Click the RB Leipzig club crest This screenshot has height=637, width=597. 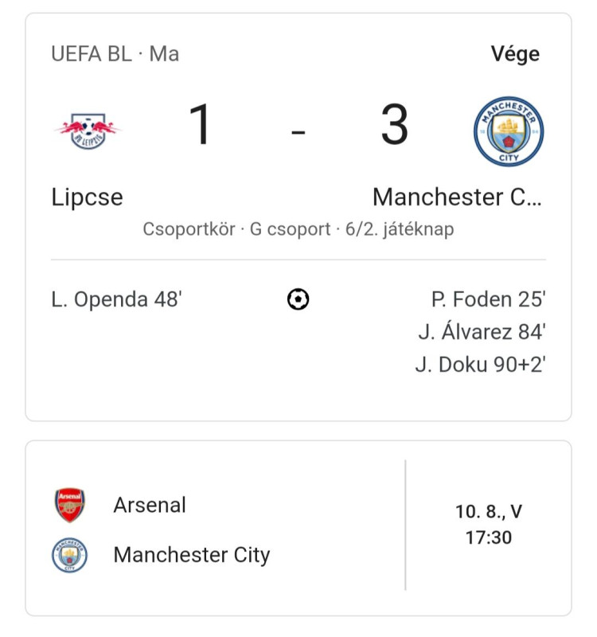[88, 131]
